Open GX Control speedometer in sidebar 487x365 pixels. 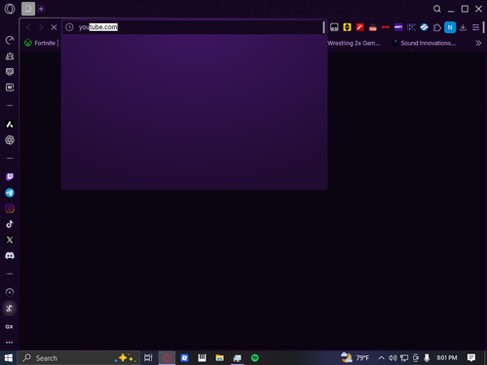click(x=10, y=40)
